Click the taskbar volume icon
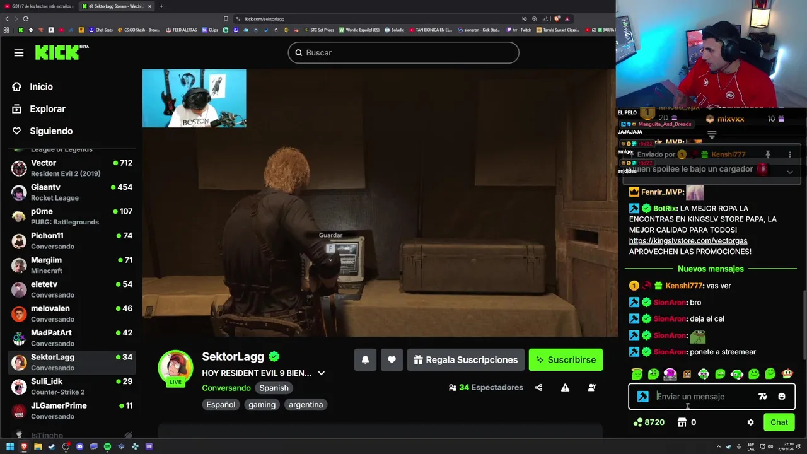The height and width of the screenshot is (454, 807). pos(772,446)
